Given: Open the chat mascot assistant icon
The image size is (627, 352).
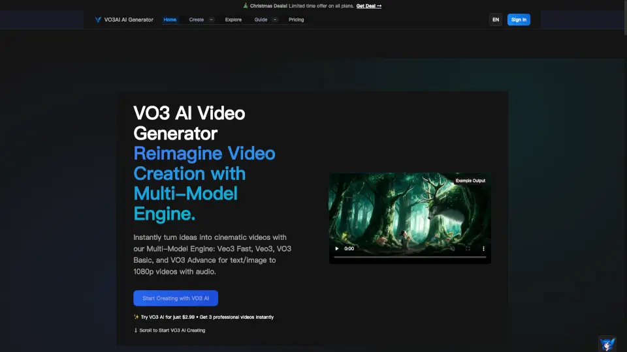Looking at the screenshot, I should pos(607,344).
